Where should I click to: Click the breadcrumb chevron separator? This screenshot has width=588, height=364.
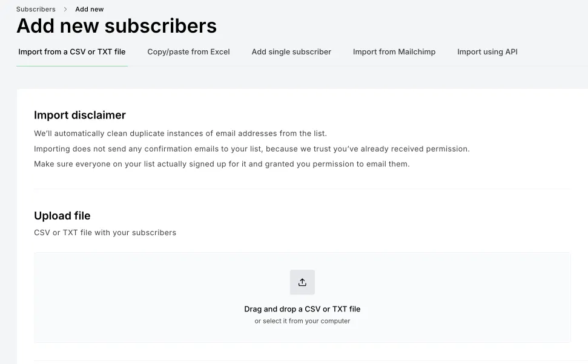tap(65, 10)
